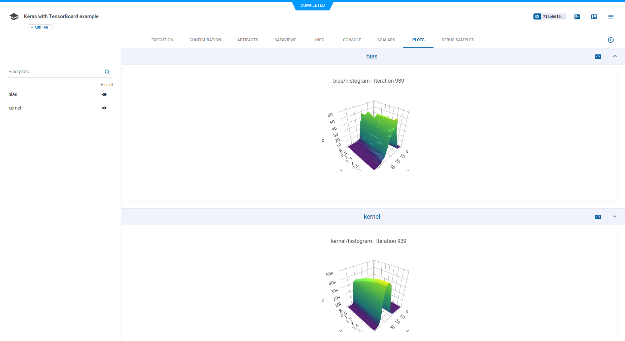Open the CONSOLE view link

click(352, 40)
